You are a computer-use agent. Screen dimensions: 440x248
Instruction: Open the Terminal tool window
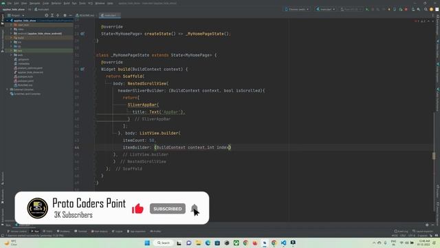tap(81, 231)
